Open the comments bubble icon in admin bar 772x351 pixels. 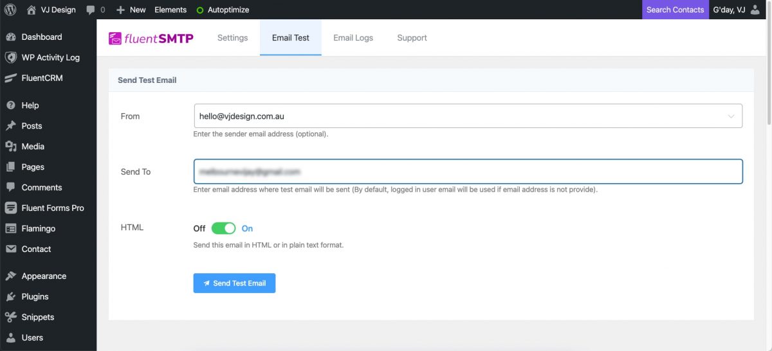(x=91, y=10)
